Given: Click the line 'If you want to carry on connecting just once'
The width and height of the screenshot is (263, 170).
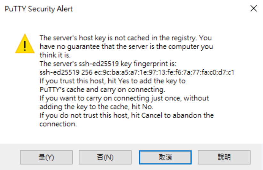Looking at the screenshot, I should tap(124, 98).
